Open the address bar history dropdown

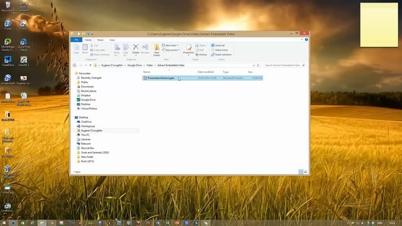pos(254,65)
